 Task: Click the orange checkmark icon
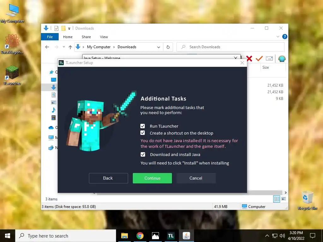pos(259,59)
